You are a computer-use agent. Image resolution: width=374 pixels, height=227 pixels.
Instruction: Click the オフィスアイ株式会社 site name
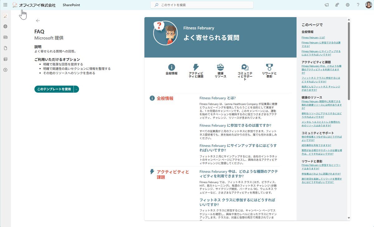[37, 5]
